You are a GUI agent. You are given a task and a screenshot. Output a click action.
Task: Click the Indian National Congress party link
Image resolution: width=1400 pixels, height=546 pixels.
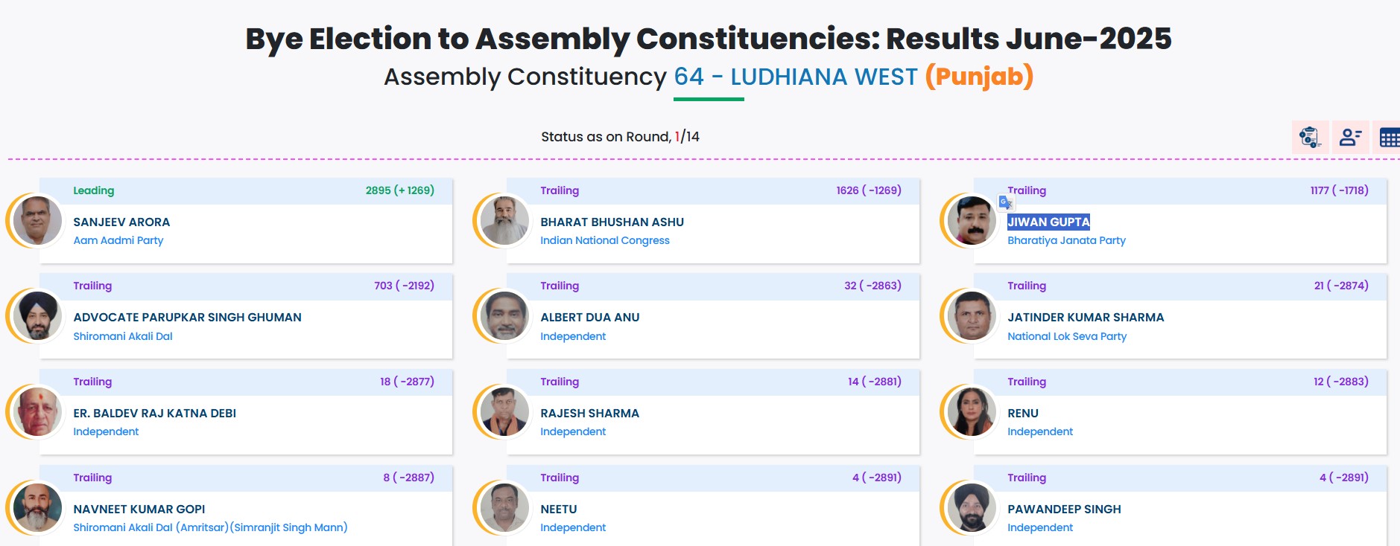(x=605, y=240)
